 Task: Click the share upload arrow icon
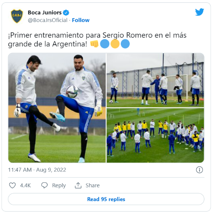tap(78, 185)
